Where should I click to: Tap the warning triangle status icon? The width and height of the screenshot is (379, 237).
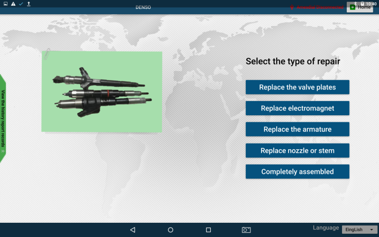coord(13,4)
